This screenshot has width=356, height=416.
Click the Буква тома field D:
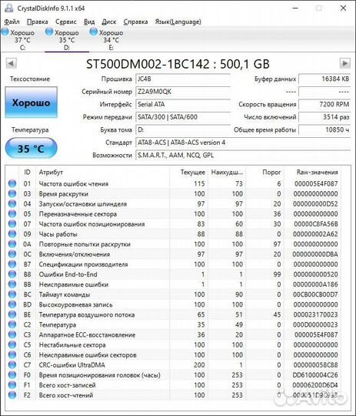[x=183, y=129]
